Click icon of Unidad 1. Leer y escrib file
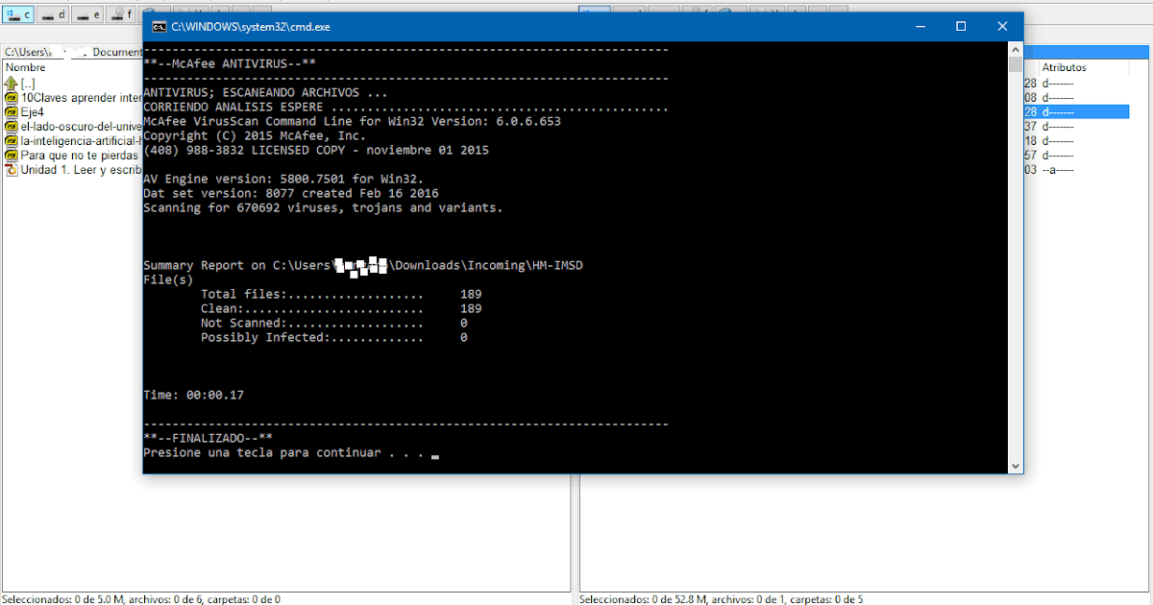 [12, 170]
